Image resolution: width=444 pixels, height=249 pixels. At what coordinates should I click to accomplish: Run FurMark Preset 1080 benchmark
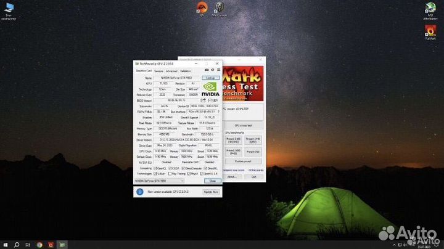coord(233,152)
